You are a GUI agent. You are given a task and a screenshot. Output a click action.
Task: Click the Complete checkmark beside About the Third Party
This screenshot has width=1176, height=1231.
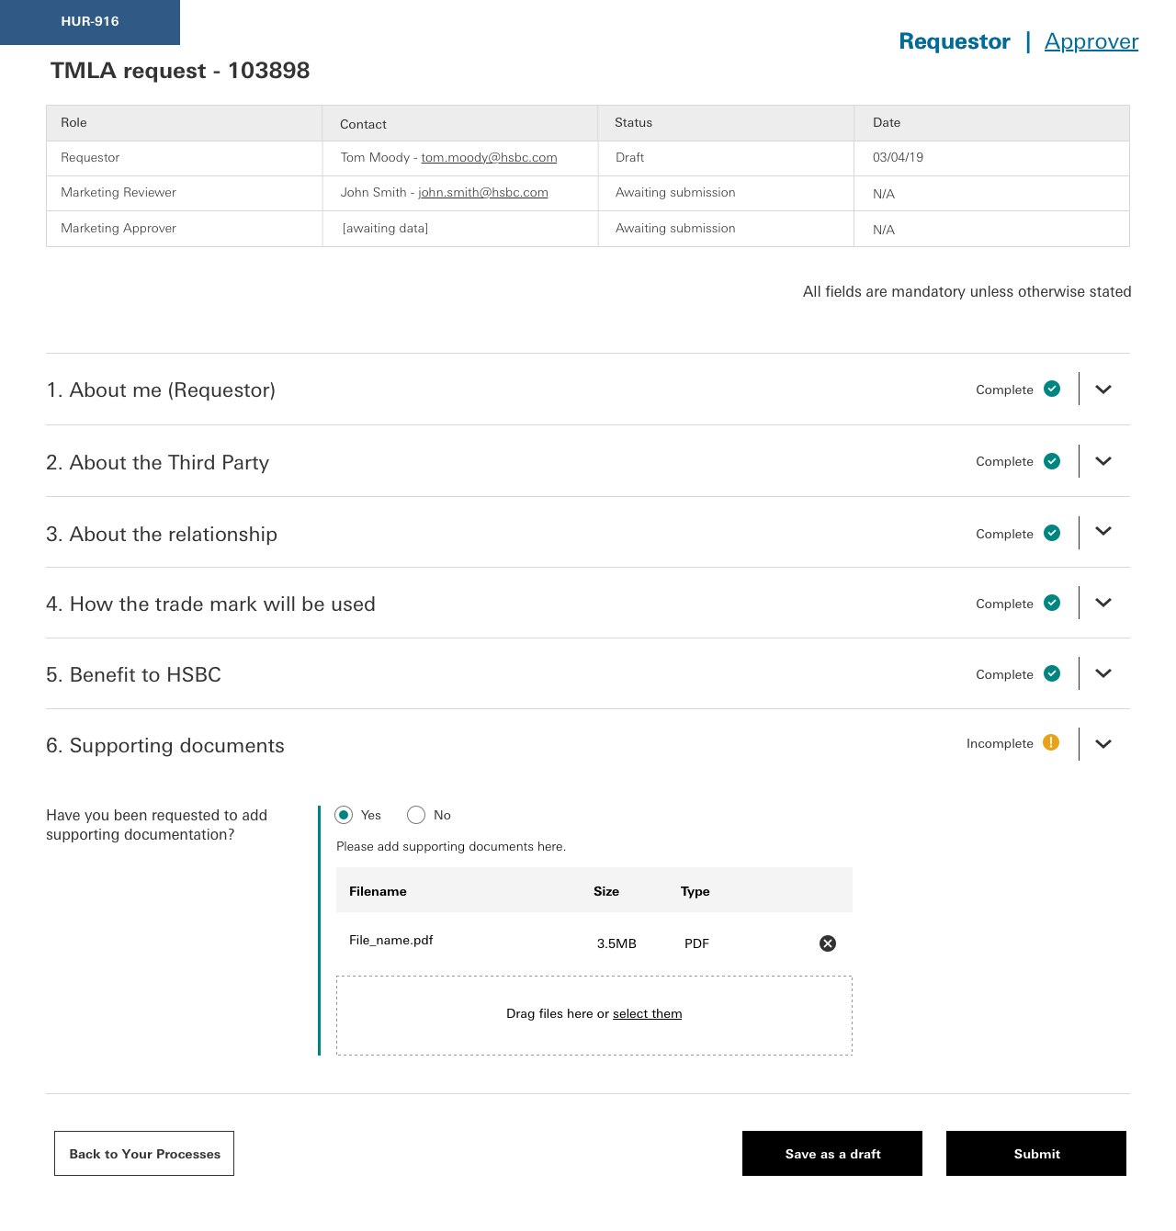tap(1052, 461)
